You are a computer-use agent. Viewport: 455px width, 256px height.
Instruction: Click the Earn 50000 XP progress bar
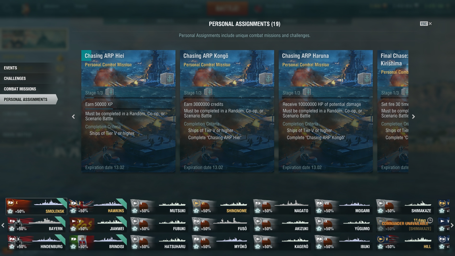coord(129,109)
